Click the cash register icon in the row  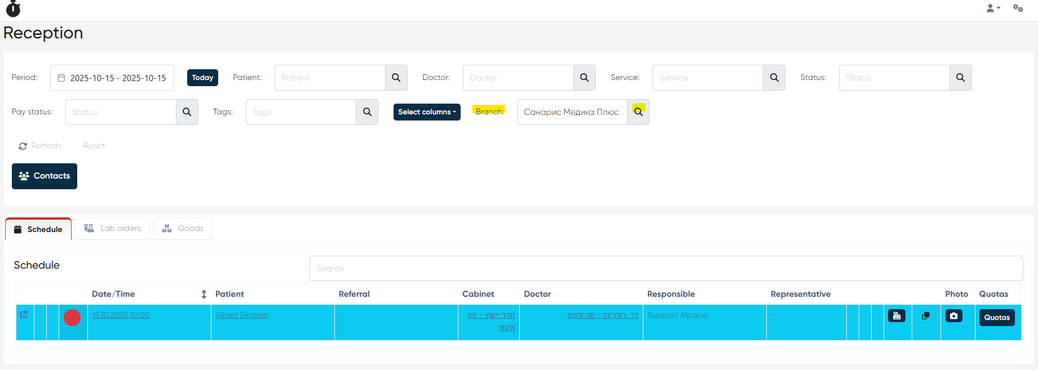point(896,316)
